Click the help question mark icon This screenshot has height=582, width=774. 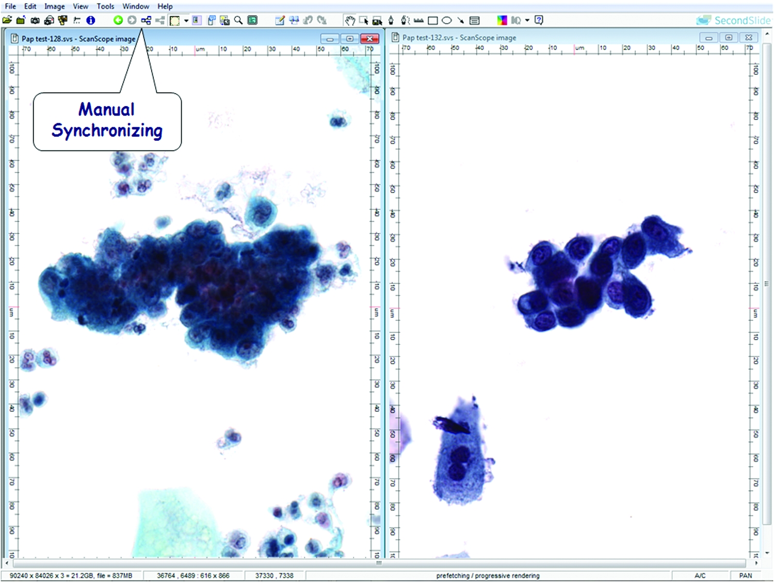click(x=539, y=20)
